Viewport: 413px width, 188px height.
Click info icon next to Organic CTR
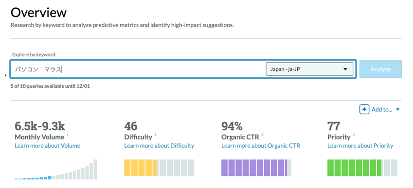(263, 135)
